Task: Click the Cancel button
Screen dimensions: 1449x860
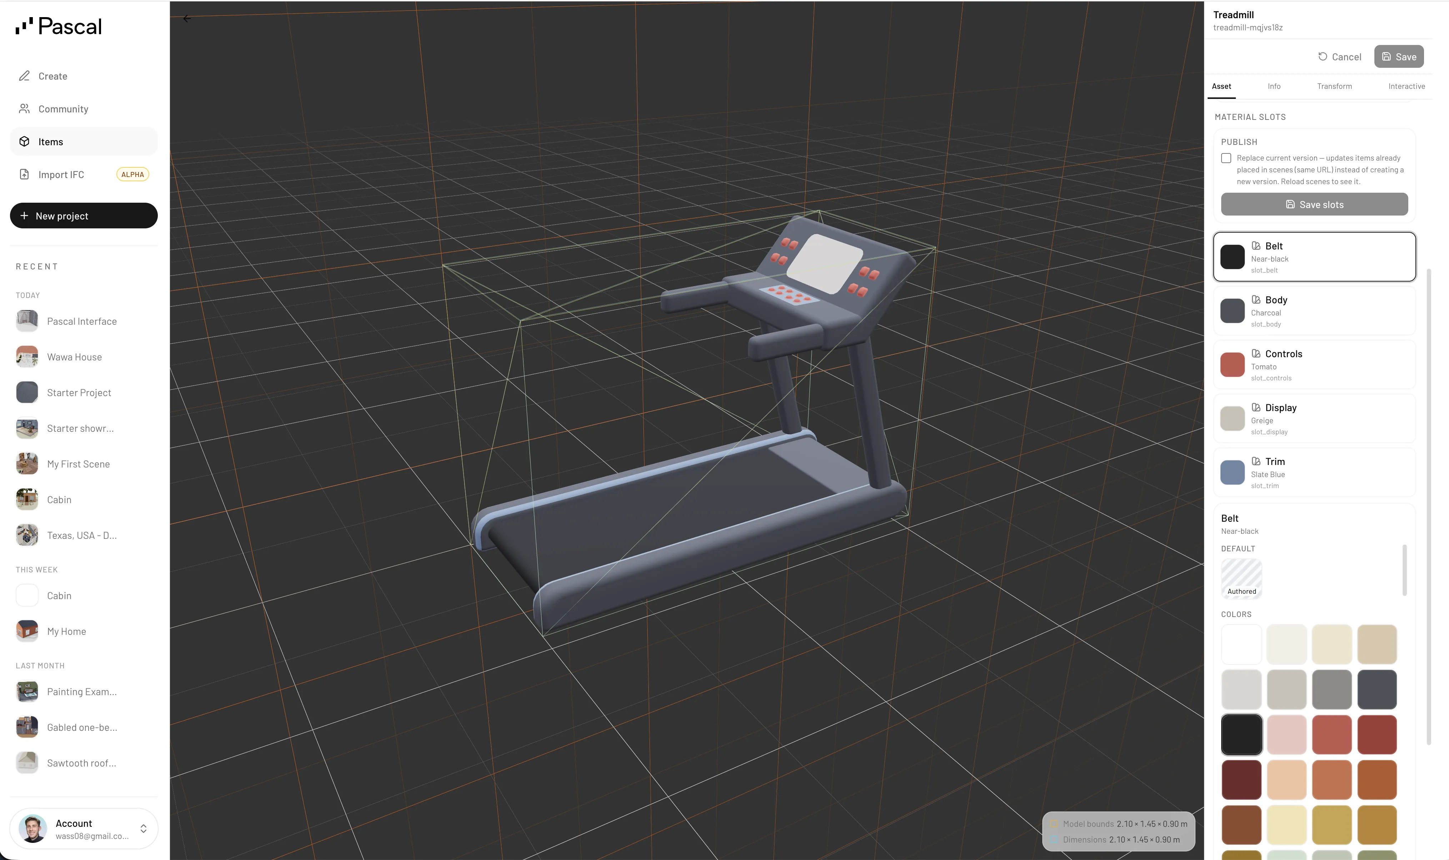Action: coord(1339,57)
